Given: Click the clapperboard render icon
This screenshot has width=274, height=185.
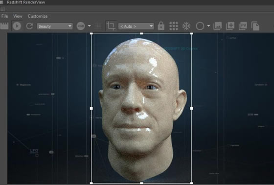Looking at the screenshot, I should (4, 26).
